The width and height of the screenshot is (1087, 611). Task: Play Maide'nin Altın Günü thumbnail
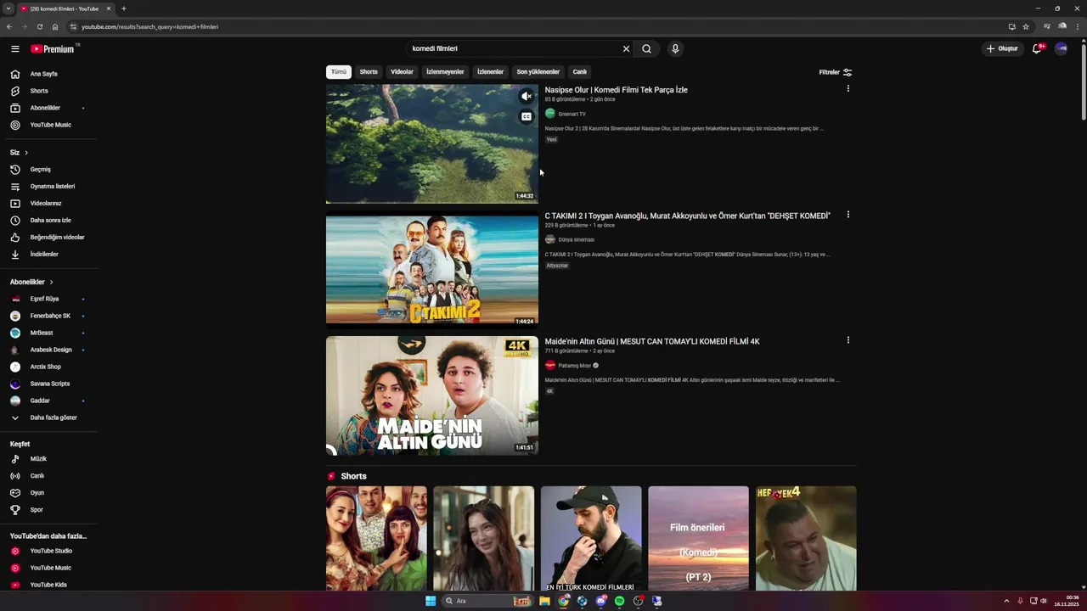click(x=432, y=395)
